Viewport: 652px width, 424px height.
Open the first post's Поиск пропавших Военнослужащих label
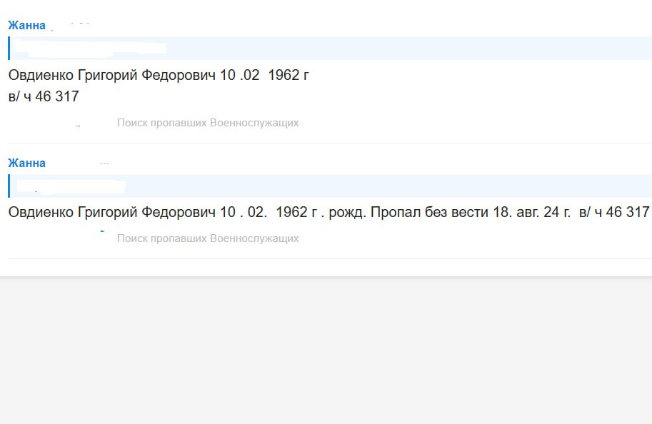207,123
